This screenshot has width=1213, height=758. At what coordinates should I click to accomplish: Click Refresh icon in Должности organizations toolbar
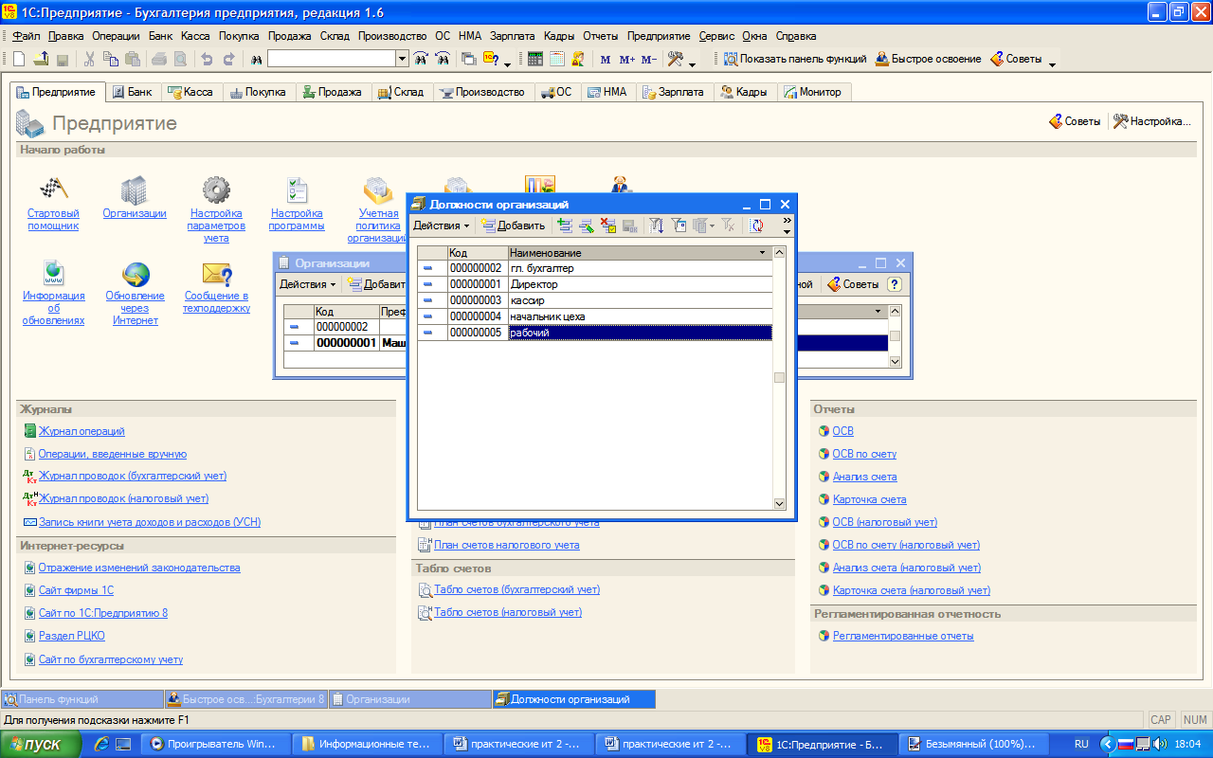click(756, 226)
